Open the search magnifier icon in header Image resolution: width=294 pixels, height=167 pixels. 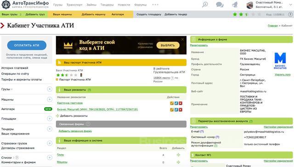click(205, 5)
